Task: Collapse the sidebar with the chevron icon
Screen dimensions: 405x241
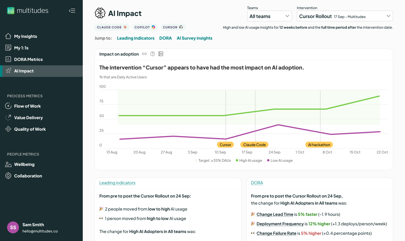Action: (x=72, y=10)
